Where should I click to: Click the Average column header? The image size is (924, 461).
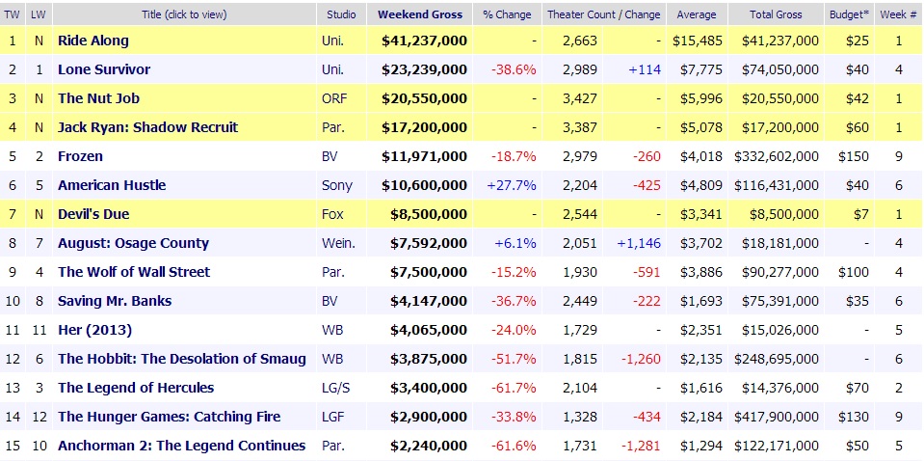coord(696,14)
